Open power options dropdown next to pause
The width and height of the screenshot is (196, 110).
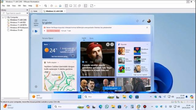[x=40, y=6]
